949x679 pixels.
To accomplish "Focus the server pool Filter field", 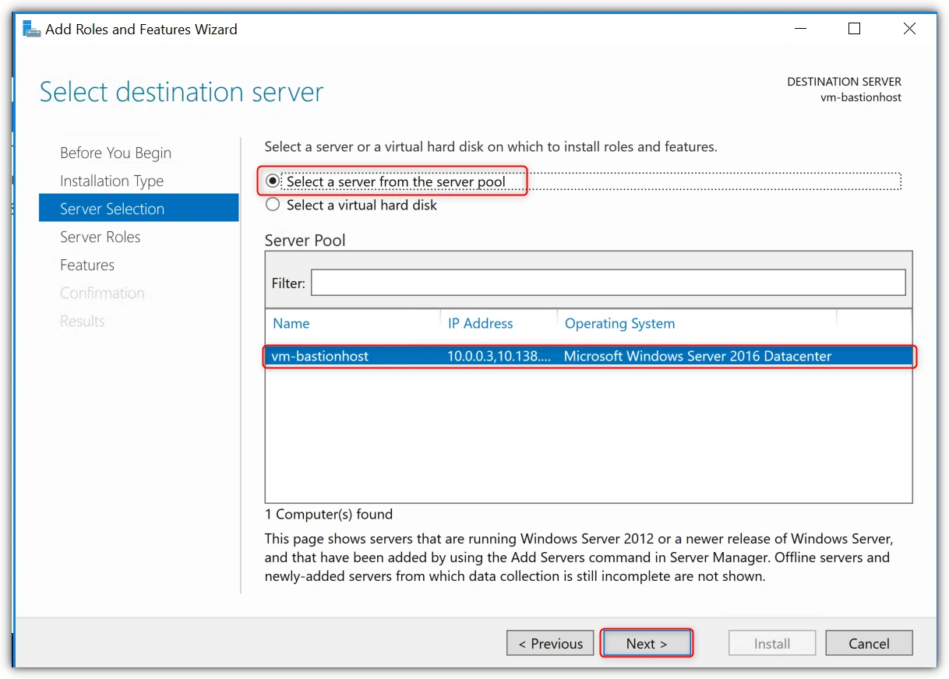I will [x=609, y=283].
